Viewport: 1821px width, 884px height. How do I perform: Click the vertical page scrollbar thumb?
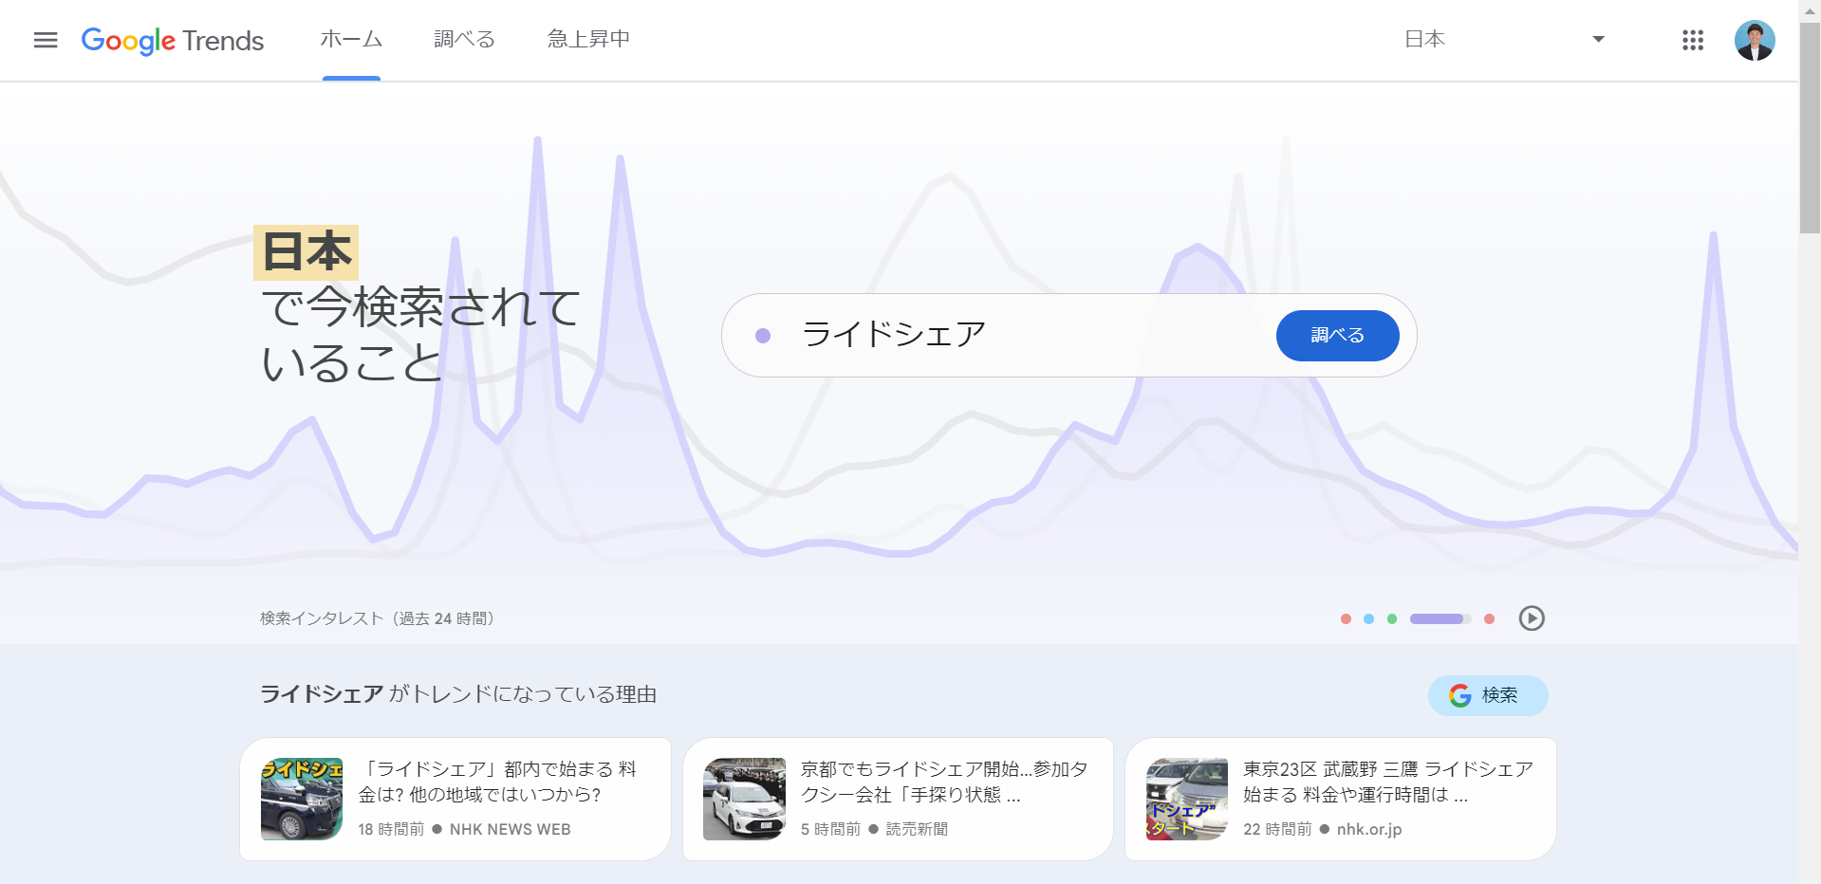point(1810,128)
